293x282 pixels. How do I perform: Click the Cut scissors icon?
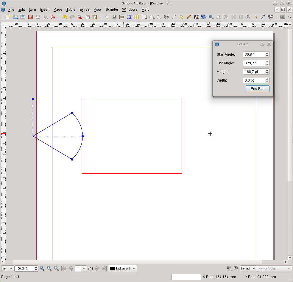pyautogui.click(x=80, y=17)
